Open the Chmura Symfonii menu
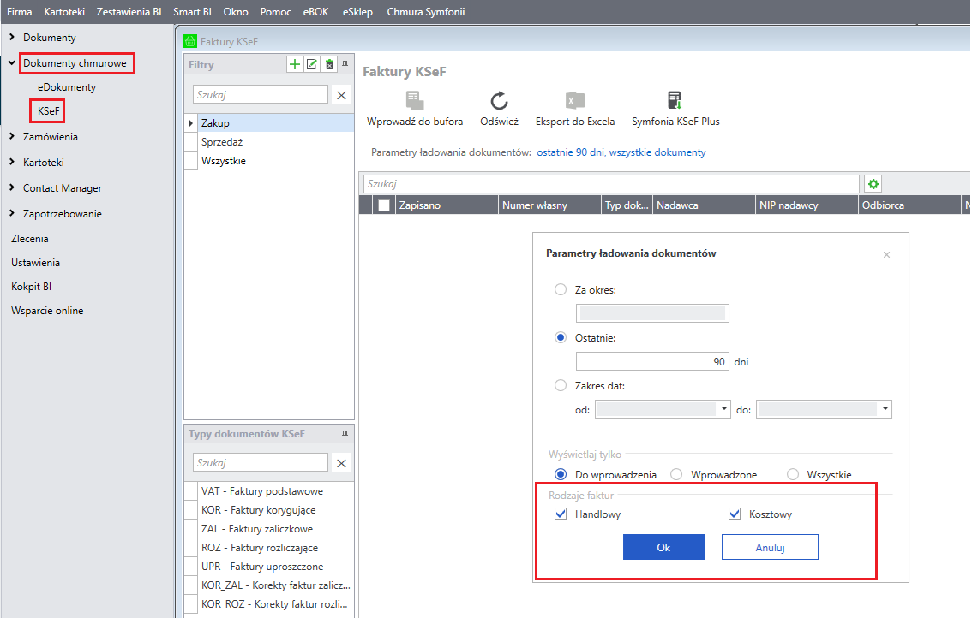The height and width of the screenshot is (618, 972). 425,12
